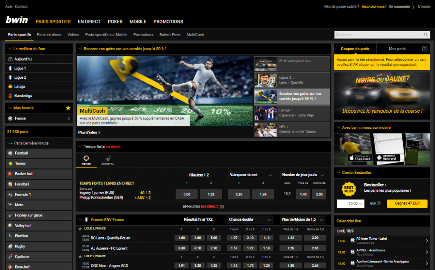This screenshot has width=435, height=270.
Task: Open the Plus d'infos link
Action: click(x=89, y=133)
